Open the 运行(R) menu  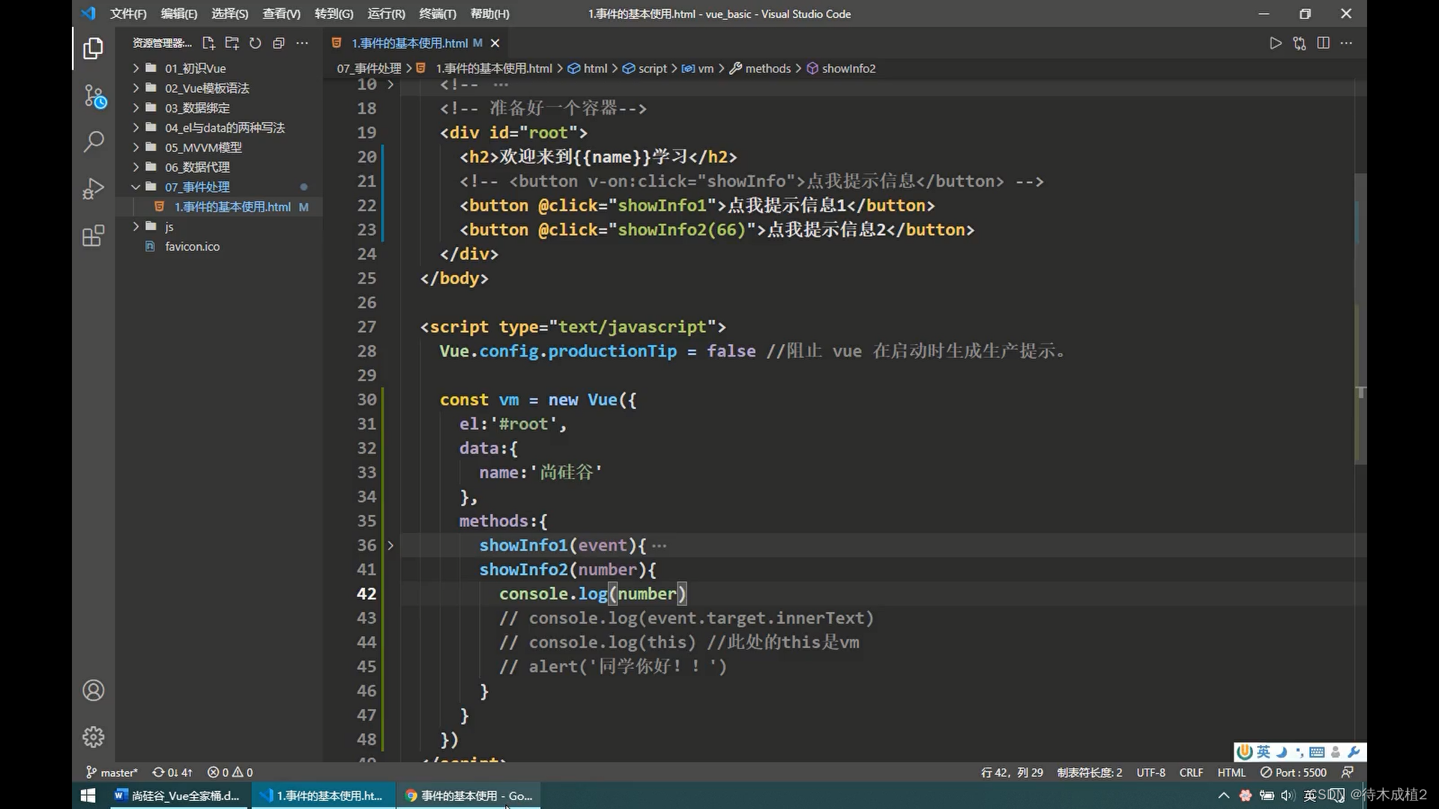pyautogui.click(x=386, y=13)
